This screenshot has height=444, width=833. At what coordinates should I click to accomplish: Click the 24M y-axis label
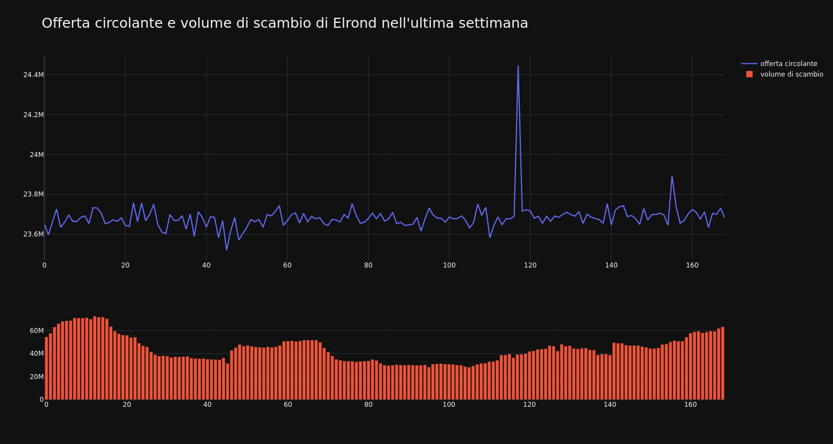coord(37,155)
